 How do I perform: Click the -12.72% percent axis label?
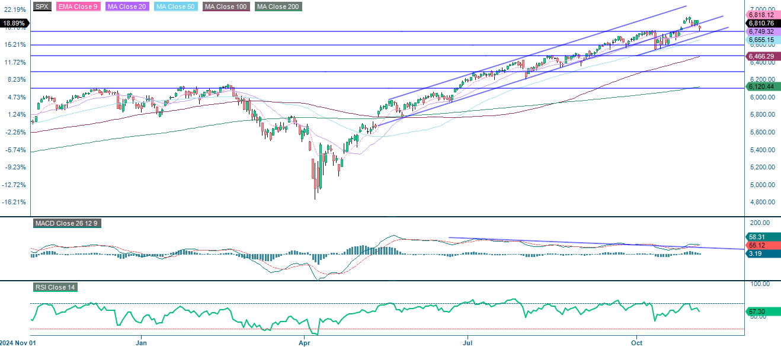14,185
